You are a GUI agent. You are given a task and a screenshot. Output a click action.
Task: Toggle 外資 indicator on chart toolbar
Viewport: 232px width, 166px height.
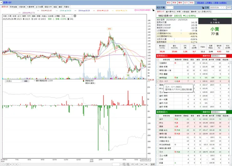click(9, 16)
